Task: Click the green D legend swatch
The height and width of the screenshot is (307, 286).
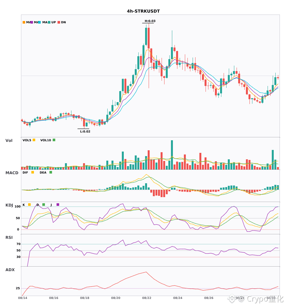Action: (44, 205)
